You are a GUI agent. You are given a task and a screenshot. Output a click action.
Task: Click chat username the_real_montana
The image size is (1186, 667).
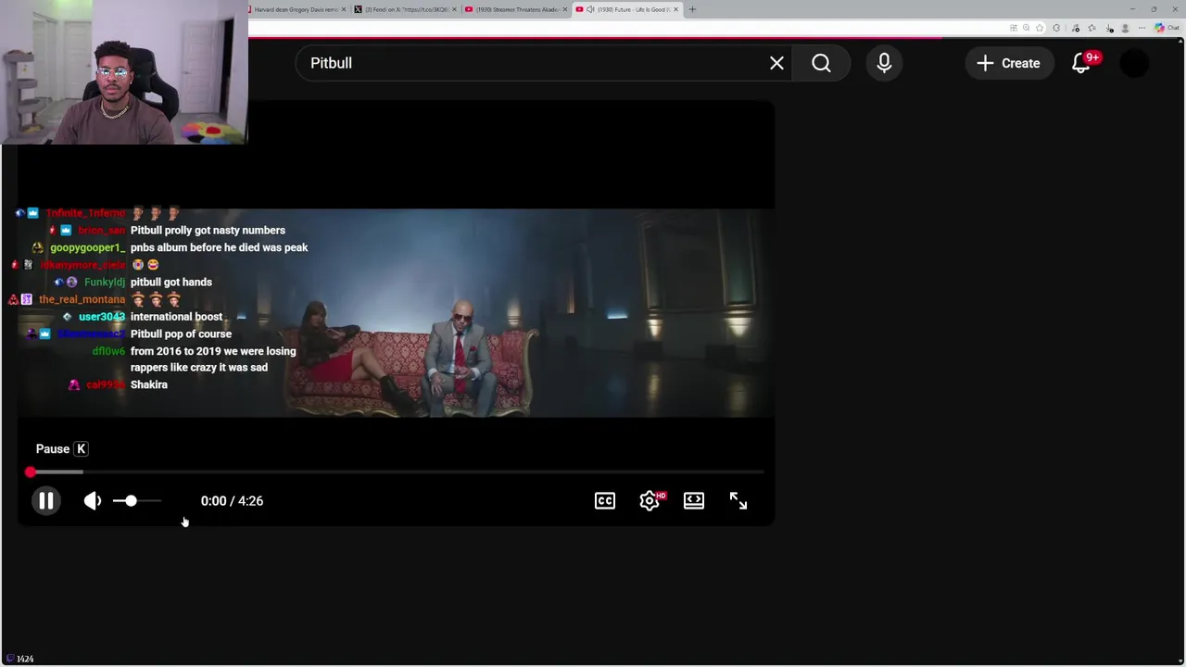tap(82, 300)
